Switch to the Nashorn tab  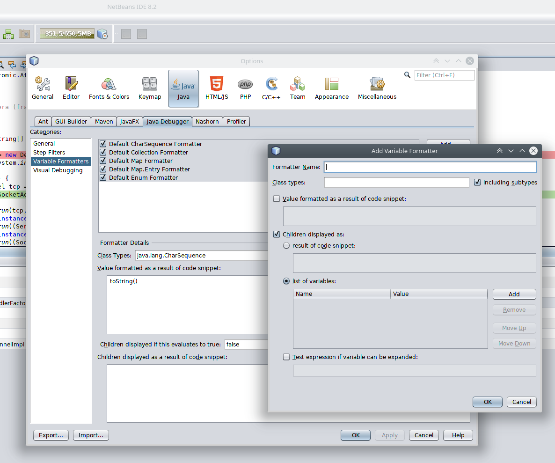tap(207, 121)
